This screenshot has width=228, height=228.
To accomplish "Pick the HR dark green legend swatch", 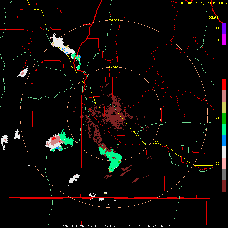I will pyautogui.click(x=224, y=118).
